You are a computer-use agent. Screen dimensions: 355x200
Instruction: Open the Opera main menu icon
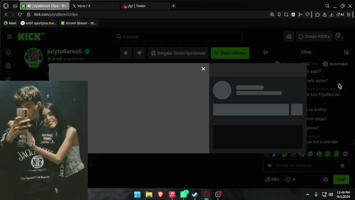point(6,6)
